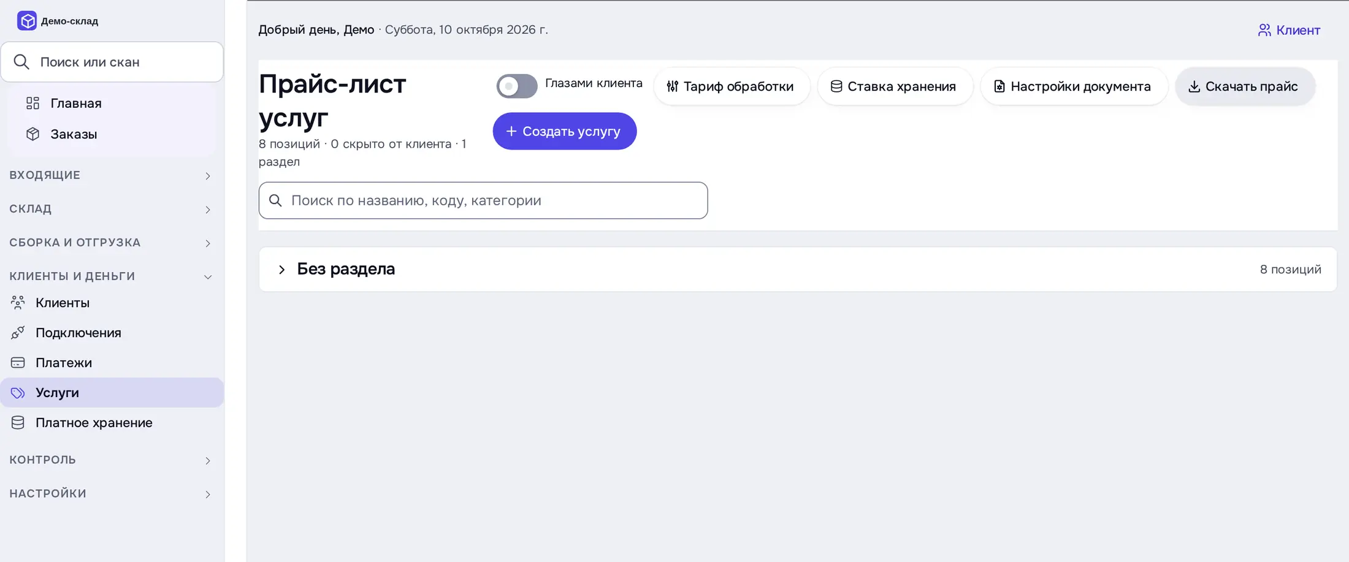Click the user icon next to Клиент
This screenshot has width=1349, height=562.
(x=1264, y=30)
